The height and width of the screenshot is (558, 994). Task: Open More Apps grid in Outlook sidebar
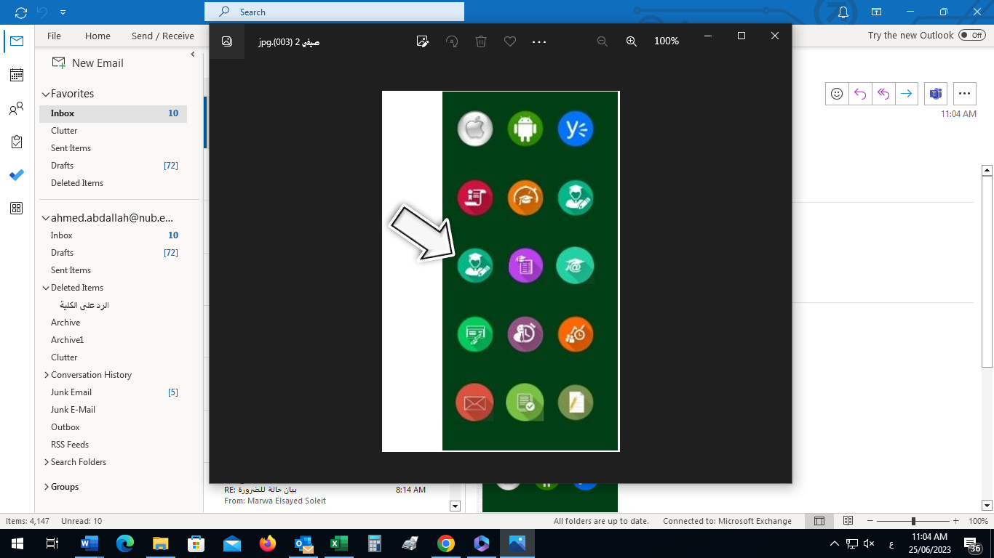[x=16, y=209]
